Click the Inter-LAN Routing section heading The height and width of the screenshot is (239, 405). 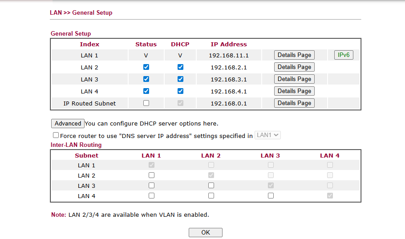[76, 145]
